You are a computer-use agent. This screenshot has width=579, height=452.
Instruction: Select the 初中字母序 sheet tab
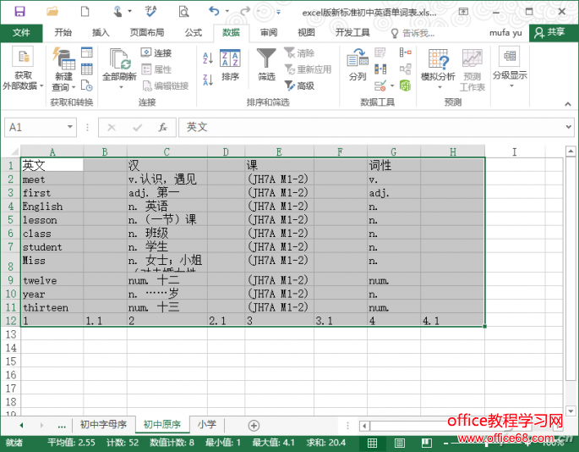(103, 425)
